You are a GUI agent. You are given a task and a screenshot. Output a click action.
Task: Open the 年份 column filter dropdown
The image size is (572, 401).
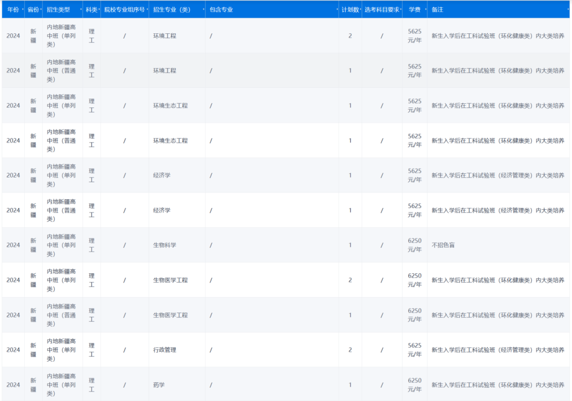coord(23,10)
